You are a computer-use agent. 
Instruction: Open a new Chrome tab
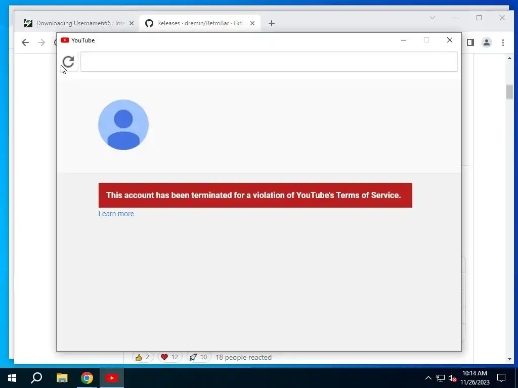272,23
